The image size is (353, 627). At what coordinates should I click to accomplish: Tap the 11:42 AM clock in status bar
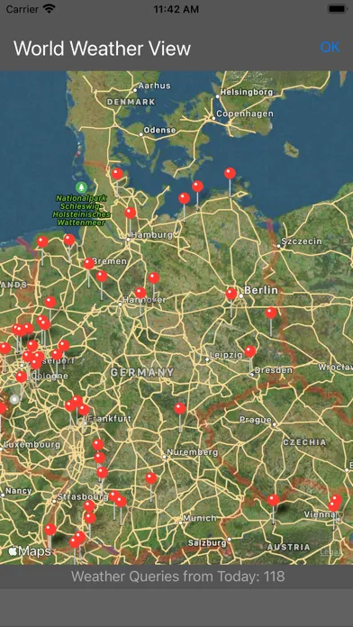[x=176, y=9]
